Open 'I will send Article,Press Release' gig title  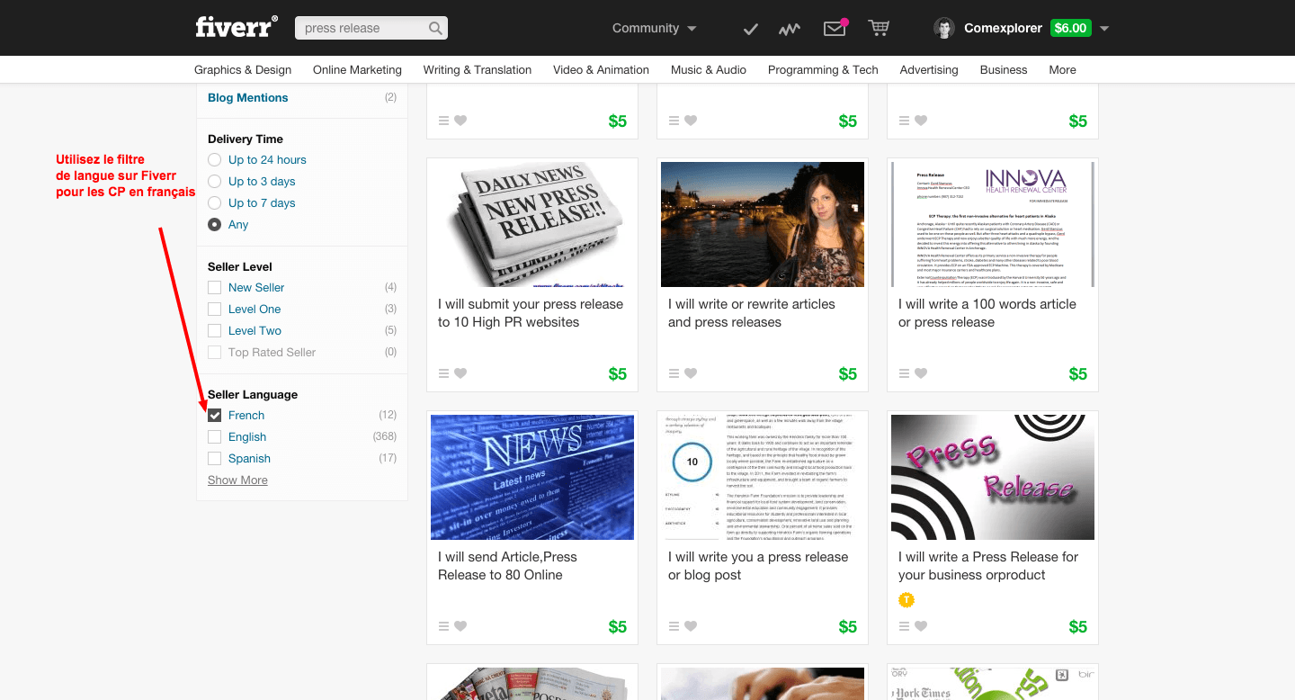[x=507, y=566]
